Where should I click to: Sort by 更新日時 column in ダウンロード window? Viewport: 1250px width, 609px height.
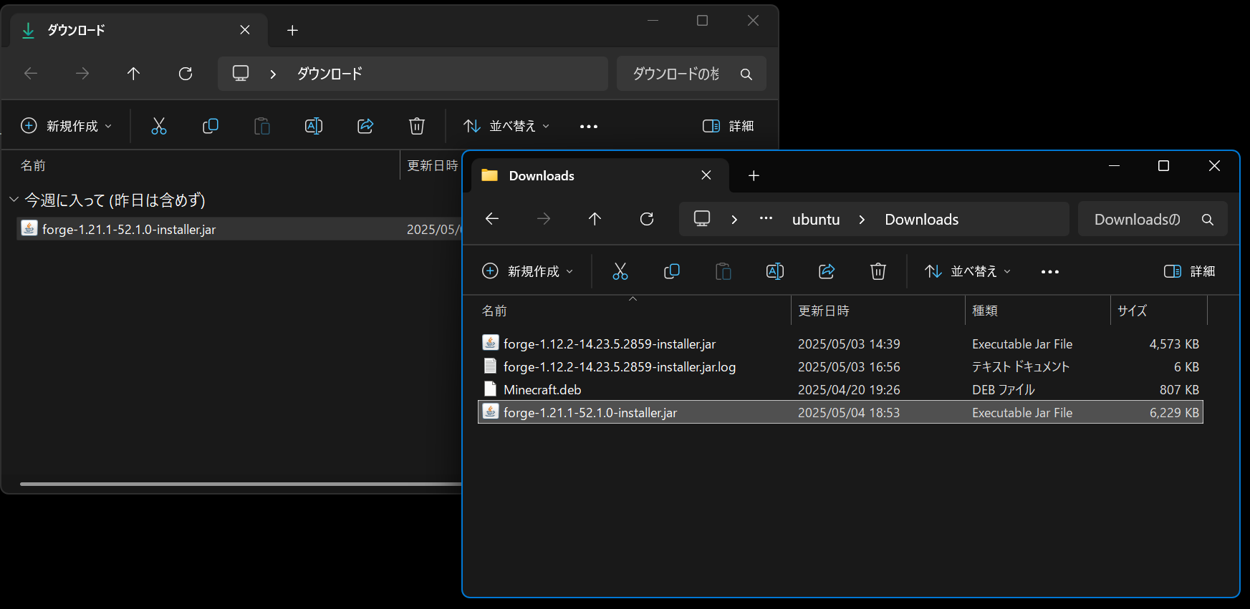point(432,165)
